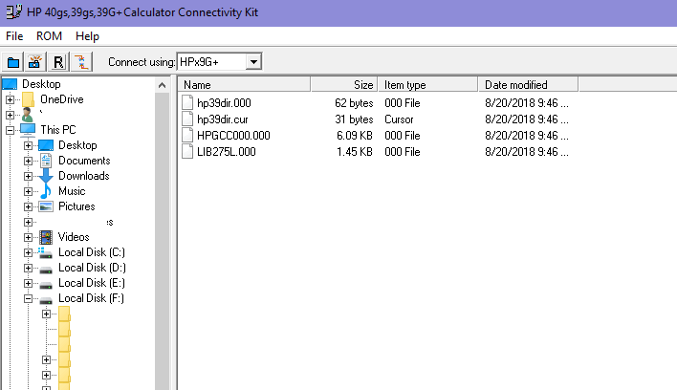Screen dimensions: 677x390
Task: Select Local Disk (E:) in tree
Action: coord(92,283)
